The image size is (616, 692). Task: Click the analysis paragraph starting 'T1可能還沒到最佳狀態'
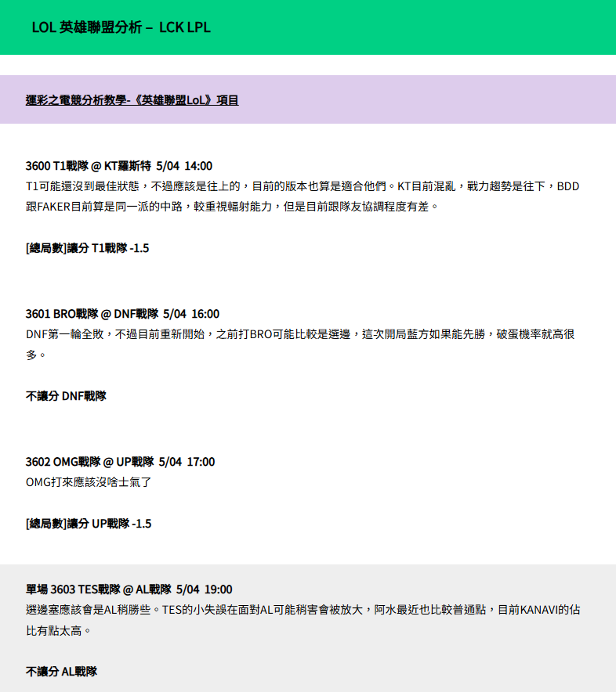tap(303, 196)
